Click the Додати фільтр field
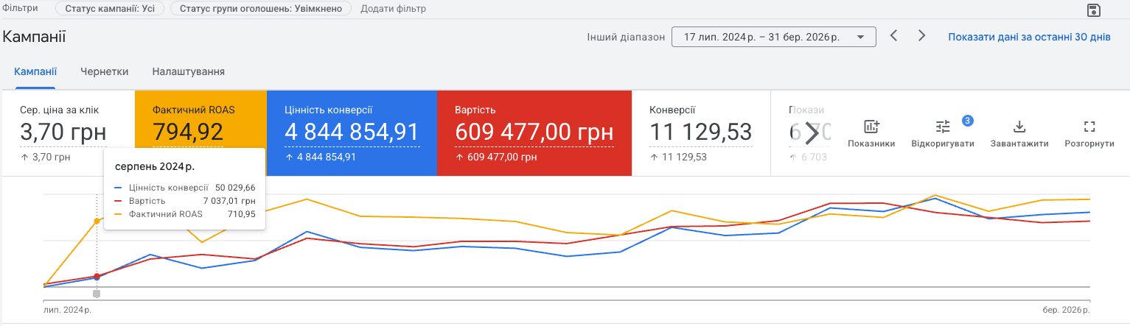The width and height of the screenshot is (1130, 326). [x=394, y=9]
